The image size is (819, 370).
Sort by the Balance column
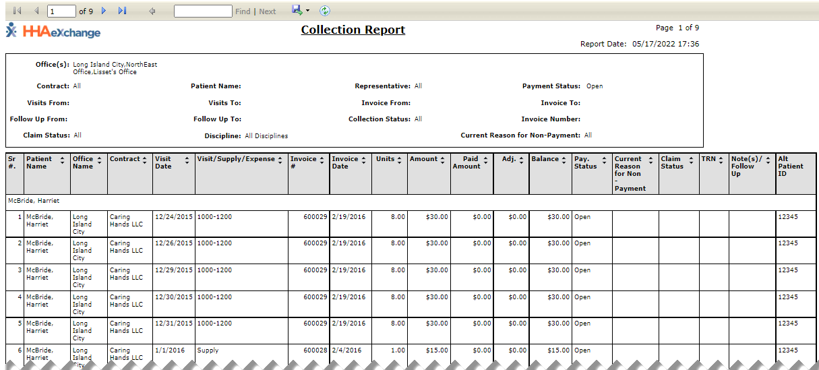point(564,160)
